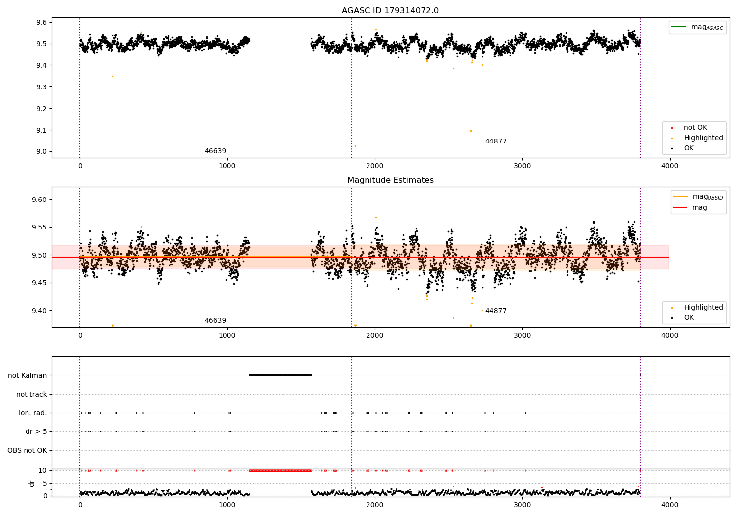Click the "9.40" y tick in the middle plot
The width and height of the screenshot is (737, 516).
(x=39, y=311)
